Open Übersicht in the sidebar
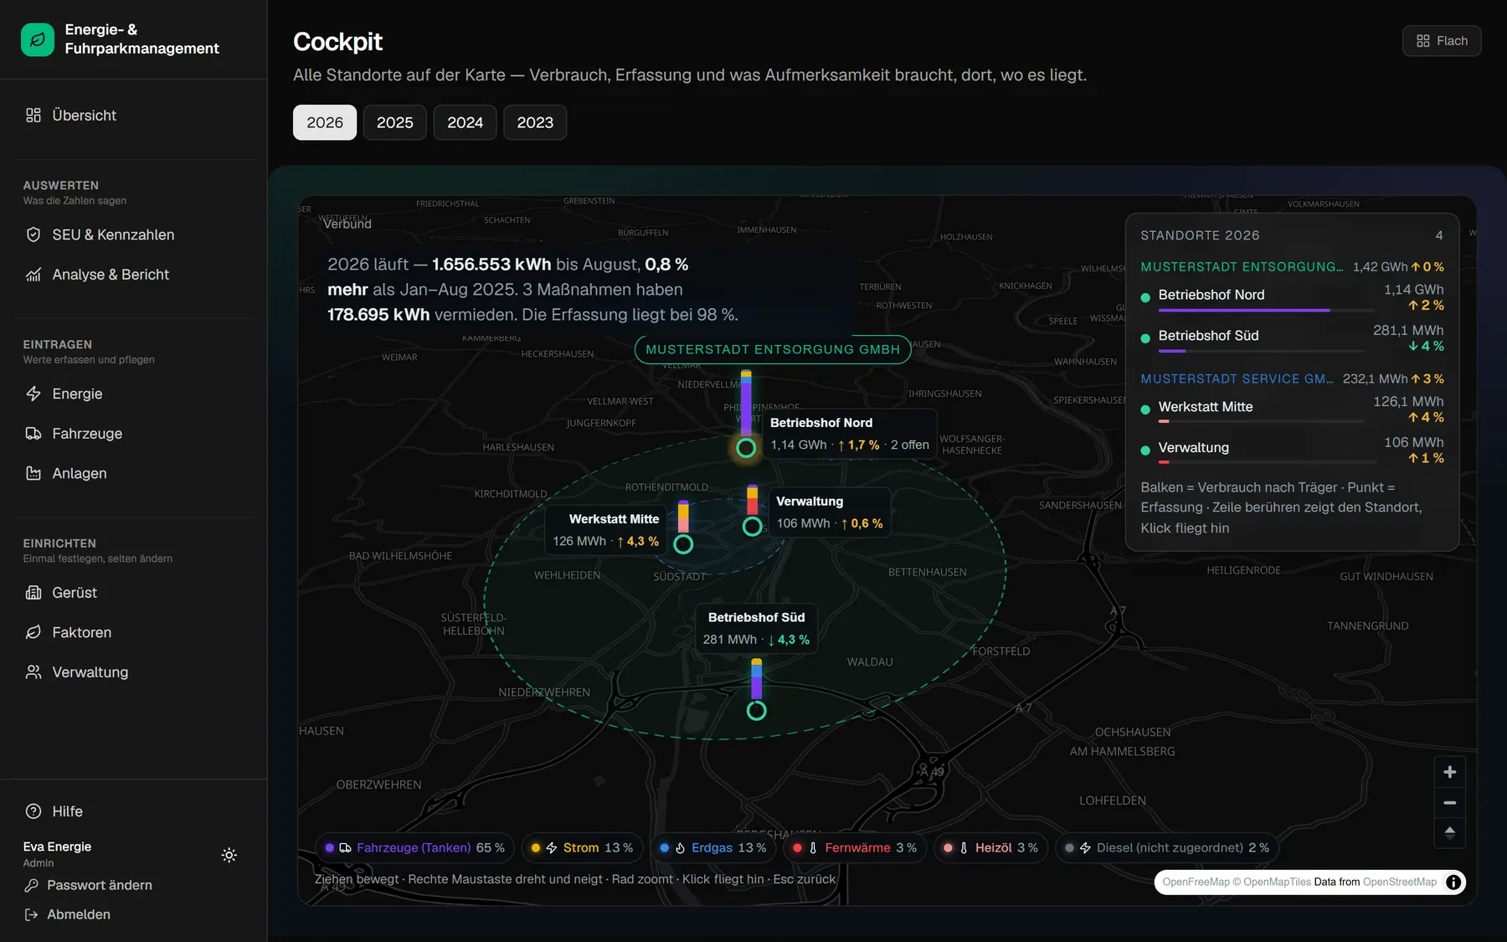Screen dimensions: 1507x942 tap(134, 116)
